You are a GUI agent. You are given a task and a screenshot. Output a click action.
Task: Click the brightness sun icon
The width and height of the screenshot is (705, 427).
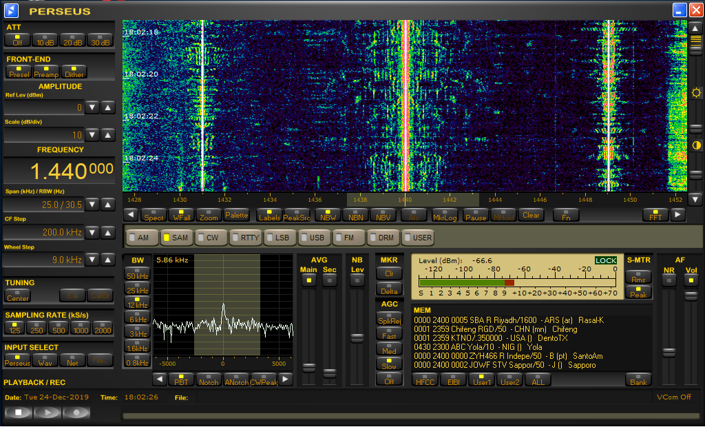tap(696, 92)
